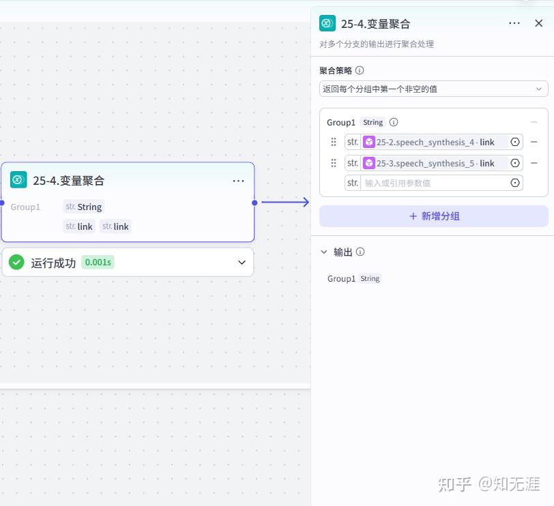Click the Group1 label inside canvas node
This screenshot has height=506, width=554.
pos(25,207)
